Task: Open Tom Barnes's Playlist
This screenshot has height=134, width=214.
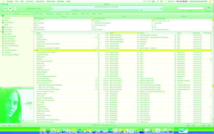Action: coord(12,55)
